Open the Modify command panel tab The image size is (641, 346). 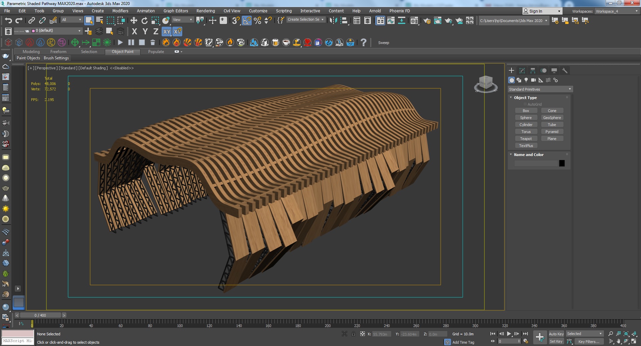[x=522, y=71]
